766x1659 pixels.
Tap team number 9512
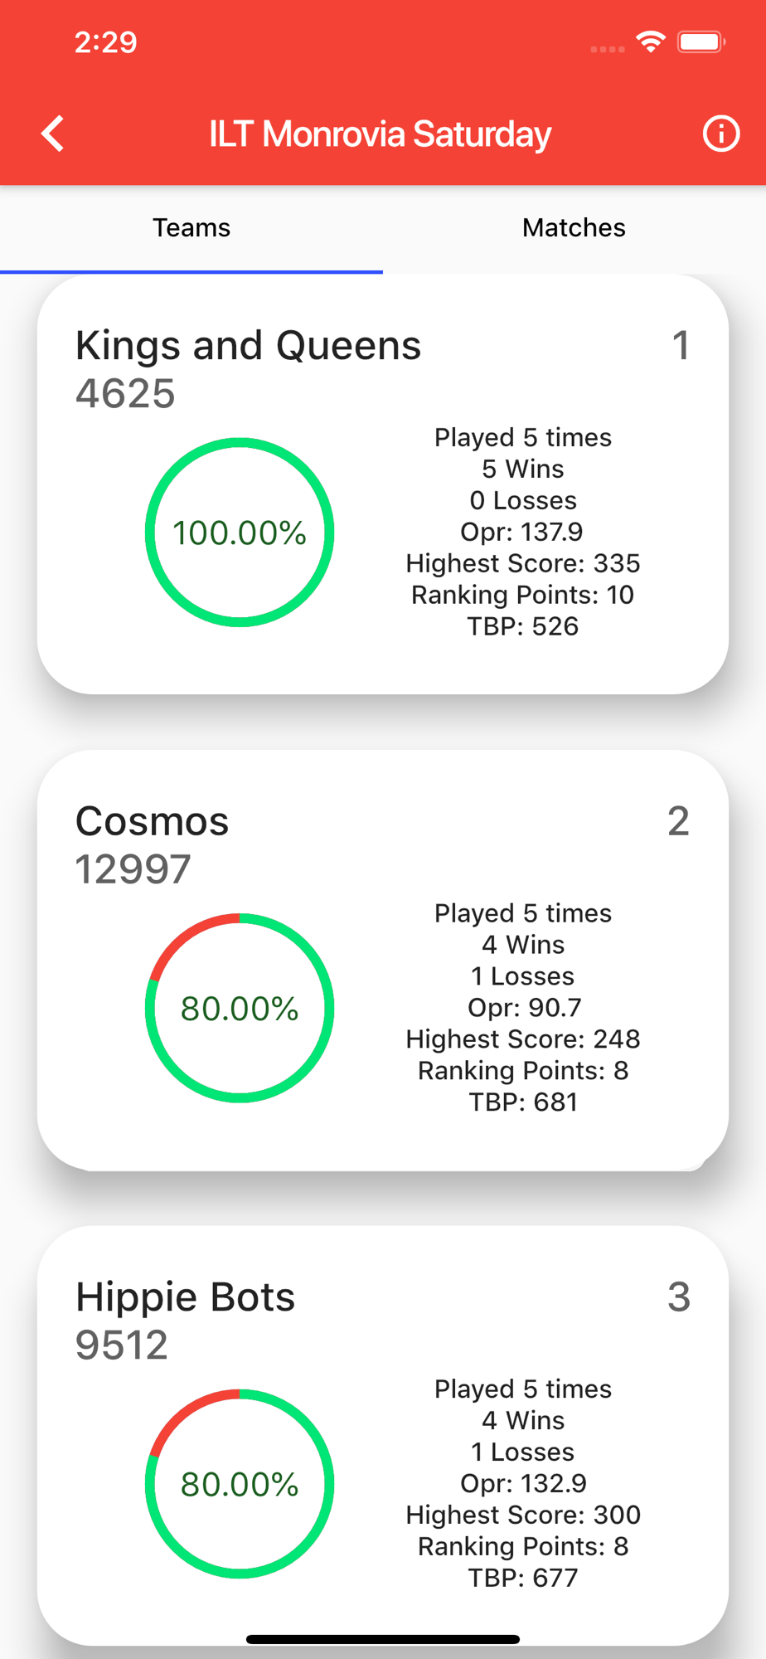tap(122, 1345)
